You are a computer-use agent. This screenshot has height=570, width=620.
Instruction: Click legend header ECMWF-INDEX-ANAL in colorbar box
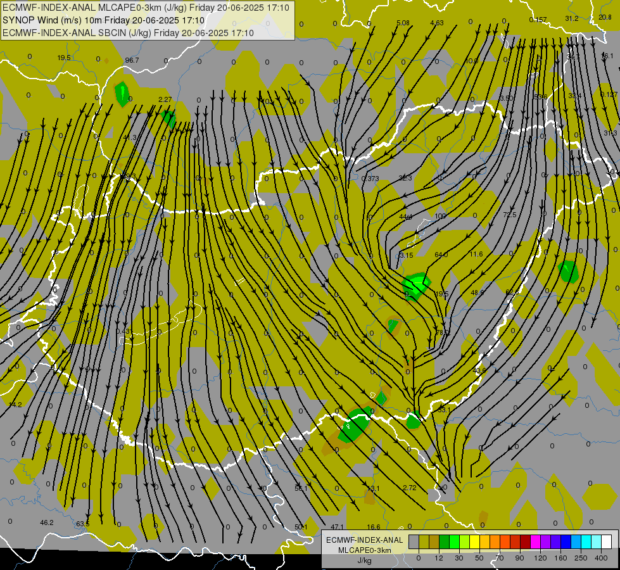[364, 540]
